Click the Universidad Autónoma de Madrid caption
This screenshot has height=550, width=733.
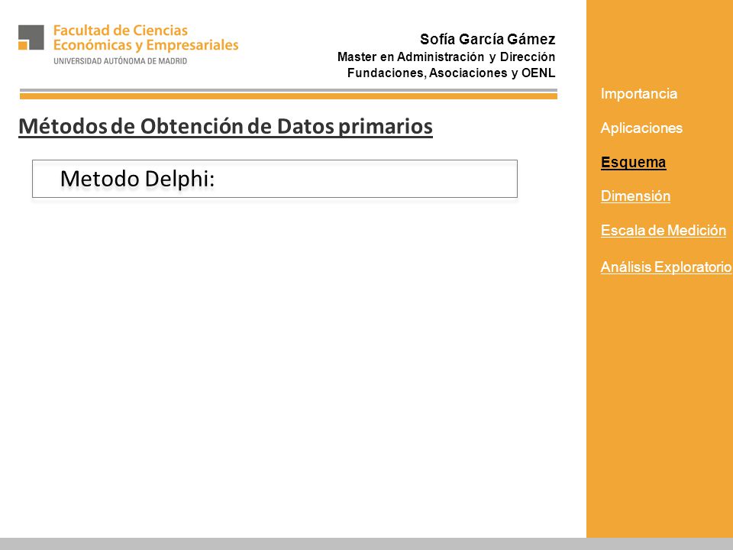click(x=120, y=61)
